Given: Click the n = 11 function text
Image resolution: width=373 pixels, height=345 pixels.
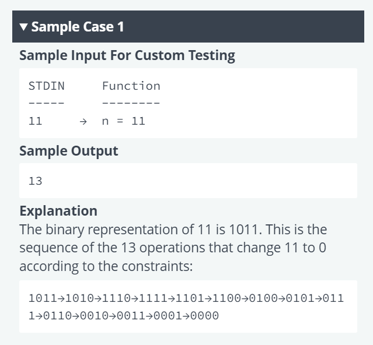Looking at the screenshot, I should [124, 121].
